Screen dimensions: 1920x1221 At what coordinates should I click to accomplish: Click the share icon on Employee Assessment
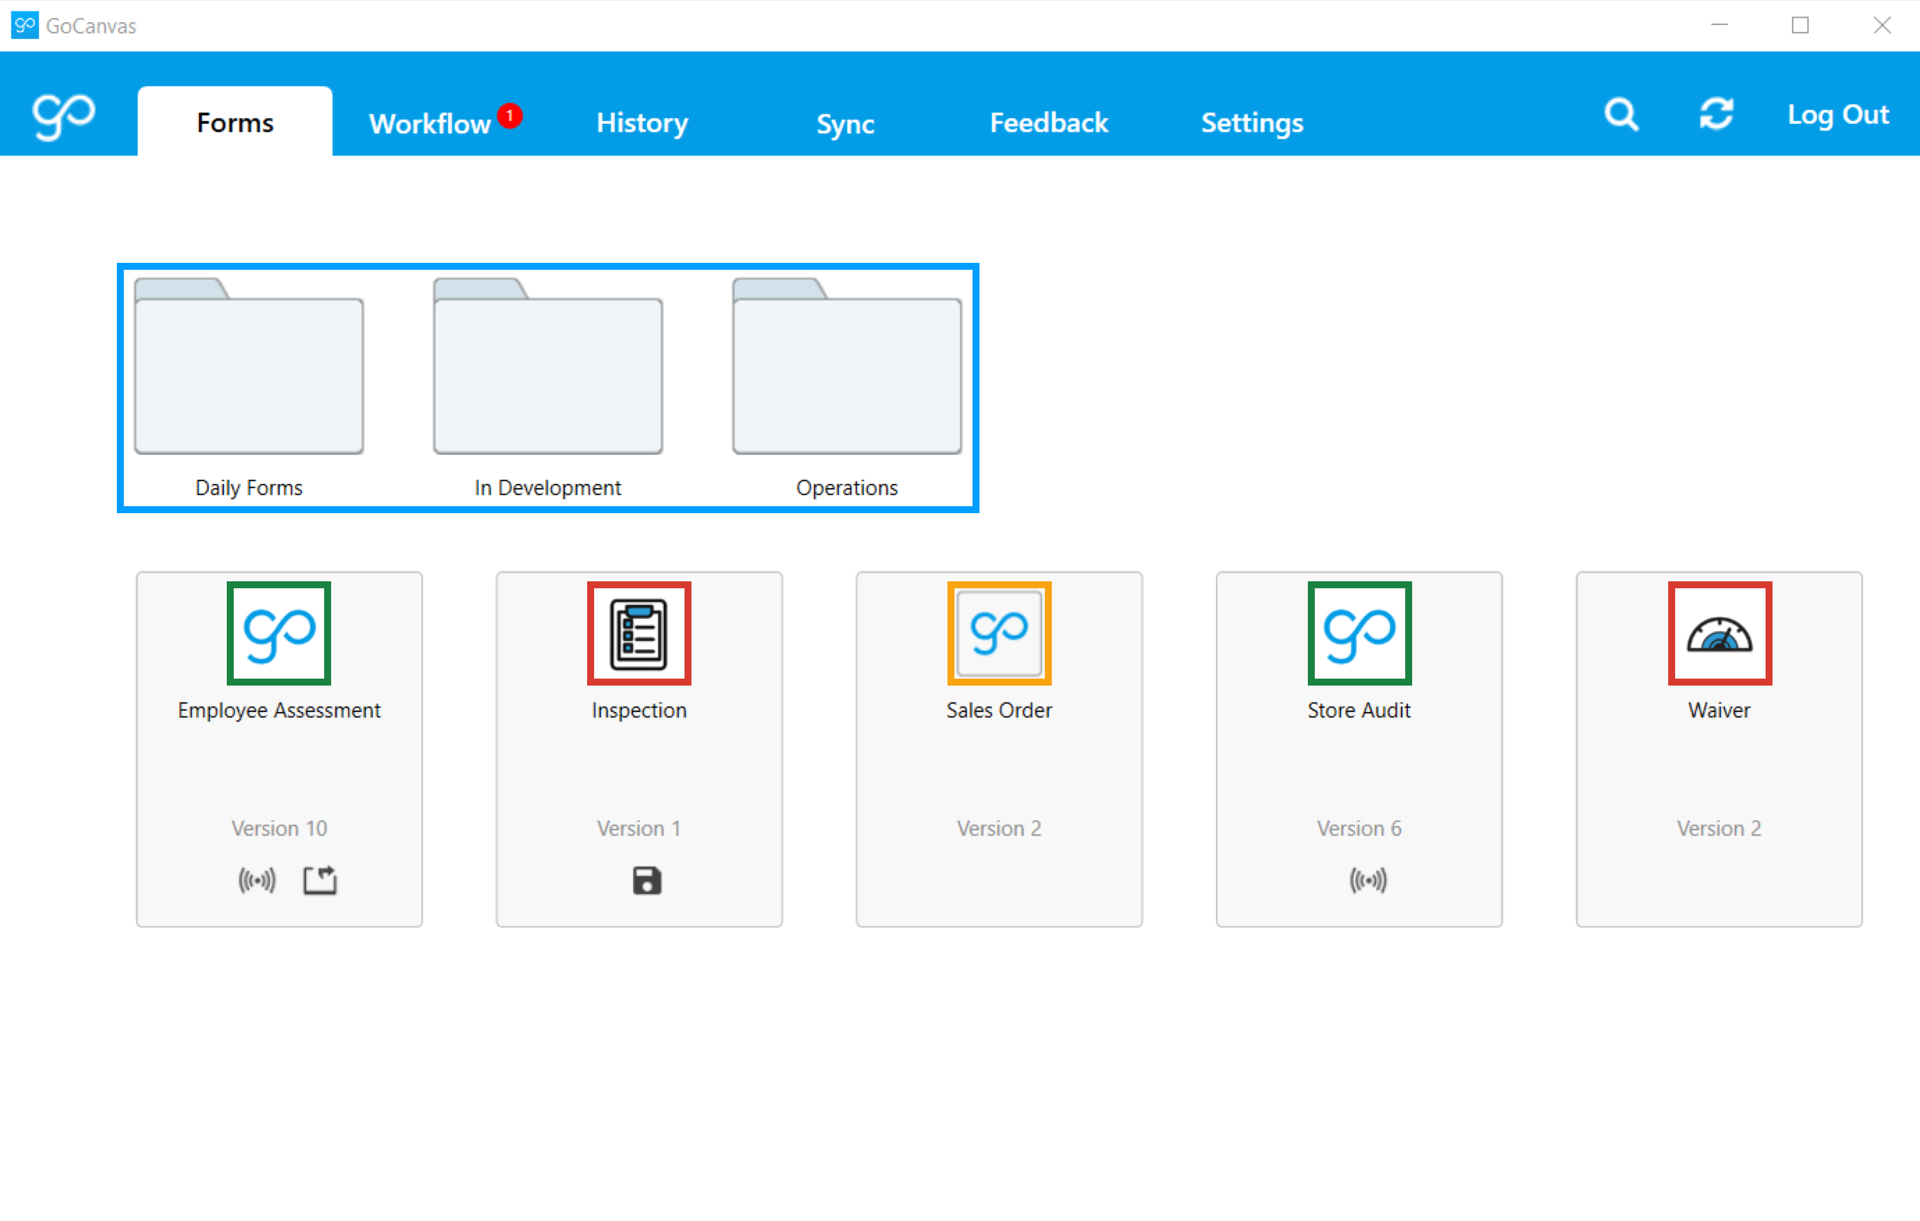pos(320,881)
